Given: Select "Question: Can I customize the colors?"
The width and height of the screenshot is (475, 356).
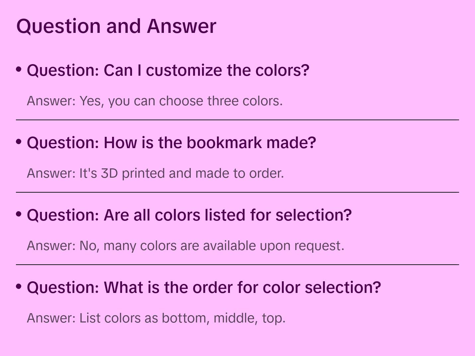Looking at the screenshot, I should (x=168, y=70).
